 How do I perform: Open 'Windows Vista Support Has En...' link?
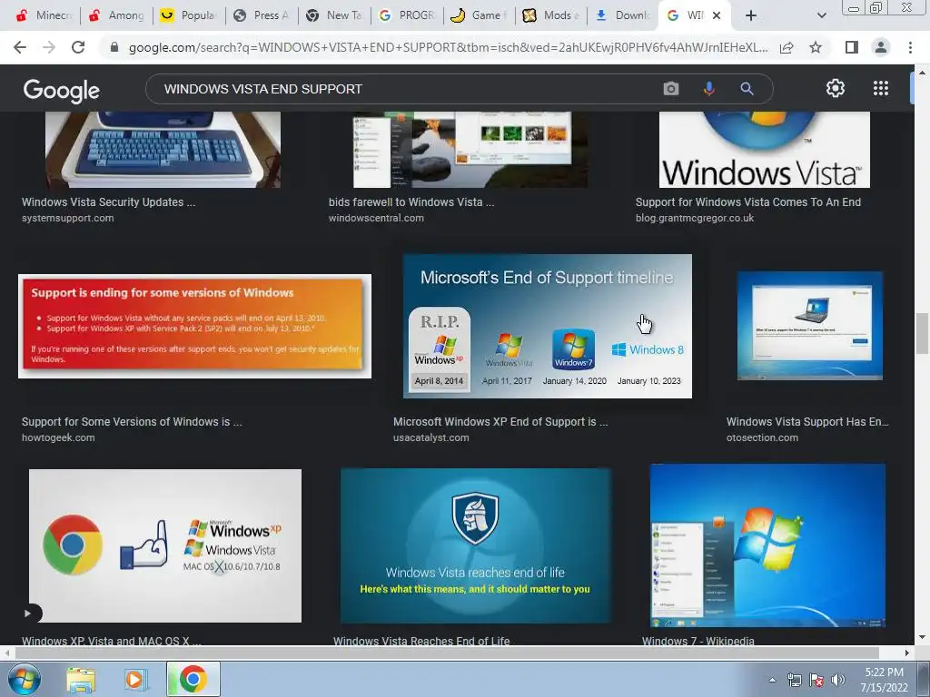click(x=807, y=422)
